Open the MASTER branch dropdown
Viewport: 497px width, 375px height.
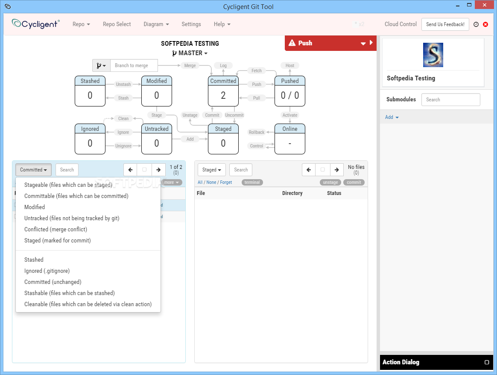click(190, 53)
